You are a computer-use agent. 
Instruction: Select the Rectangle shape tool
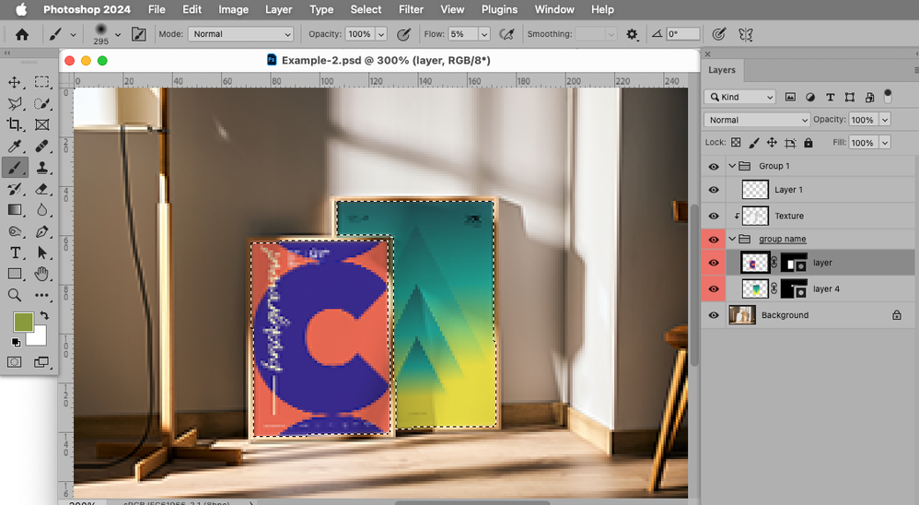(15, 274)
